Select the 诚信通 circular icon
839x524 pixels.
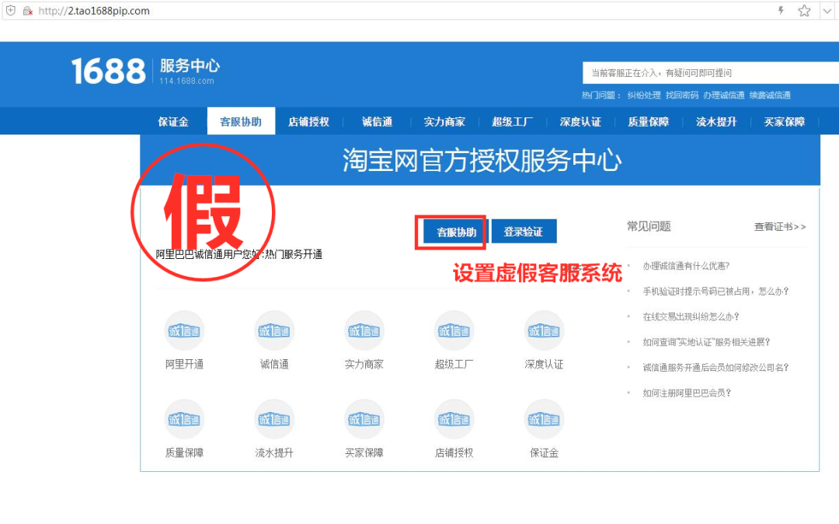tap(273, 330)
